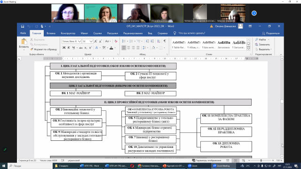The width and height of the screenshot is (301, 169).
Task: Expand the styles gallery with its arrow
Action: [x=248, y=49]
